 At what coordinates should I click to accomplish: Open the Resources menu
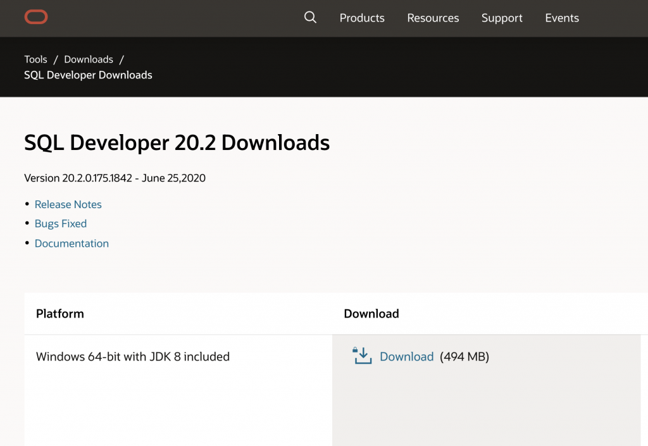(x=433, y=18)
